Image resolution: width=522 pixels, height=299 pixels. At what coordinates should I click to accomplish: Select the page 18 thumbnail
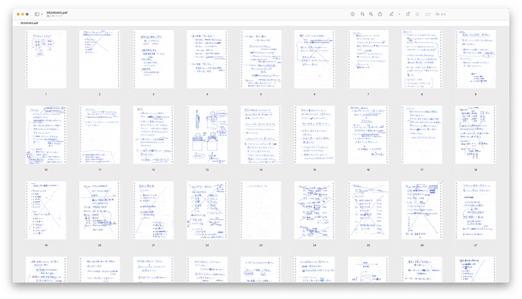(476, 135)
